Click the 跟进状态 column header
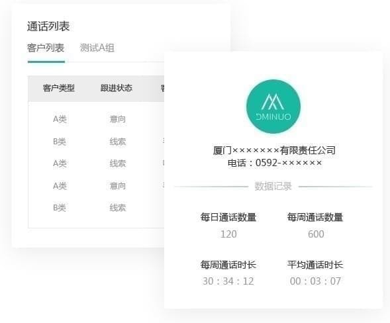The width and height of the screenshot is (390, 323). 117,88
